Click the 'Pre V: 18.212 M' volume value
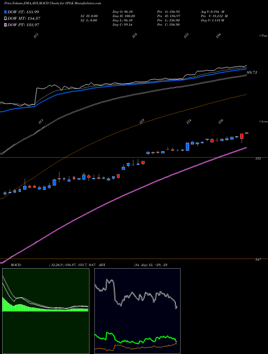This screenshot has width=268, height=354. pos(214,16)
